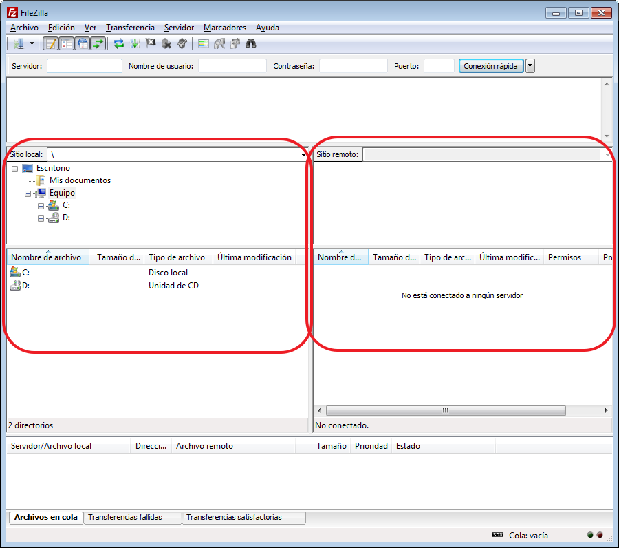Toggle local directory tree view
619x548 pixels.
tap(66, 44)
